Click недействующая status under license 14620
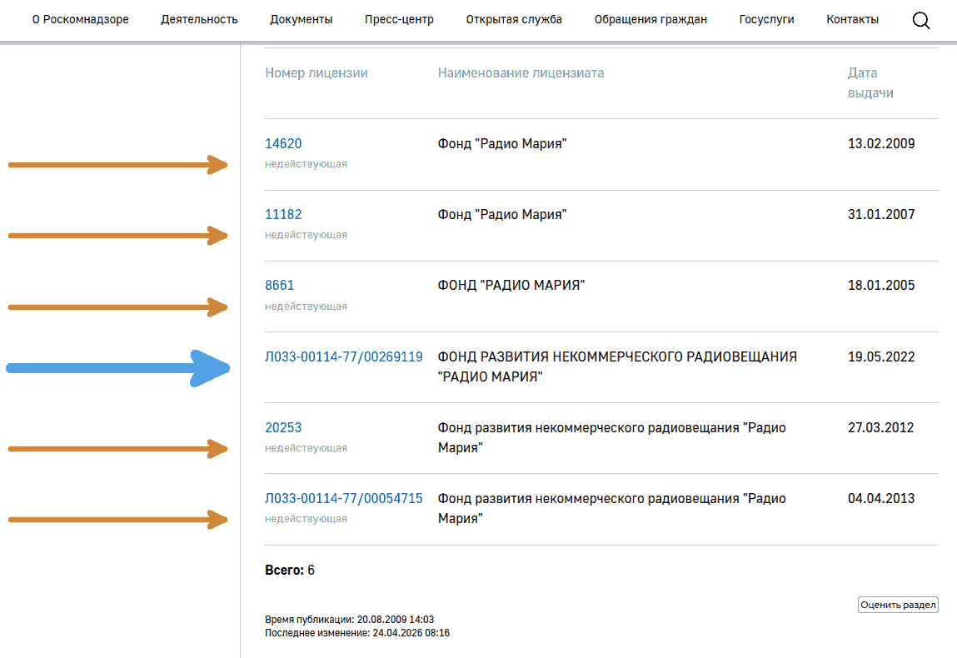 click(x=306, y=163)
